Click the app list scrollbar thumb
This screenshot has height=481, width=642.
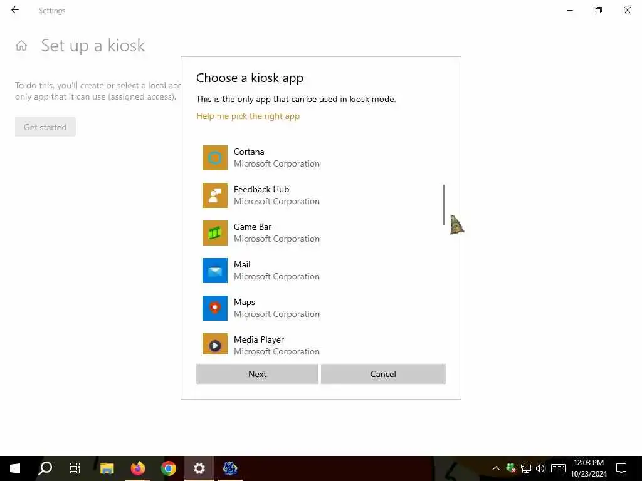(444, 205)
